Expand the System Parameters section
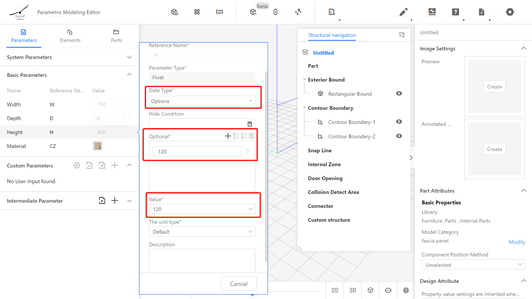The image size is (532, 299). pos(129,57)
